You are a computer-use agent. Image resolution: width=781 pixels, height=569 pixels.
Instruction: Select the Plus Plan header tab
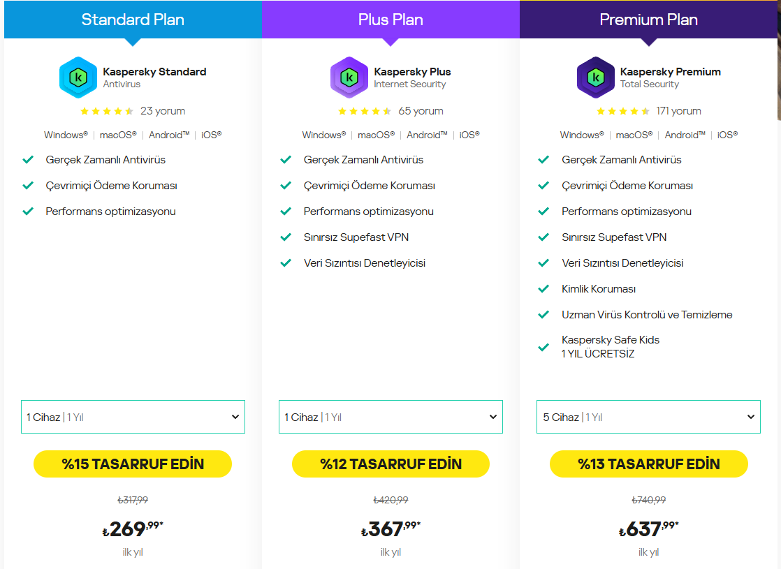pyautogui.click(x=390, y=20)
